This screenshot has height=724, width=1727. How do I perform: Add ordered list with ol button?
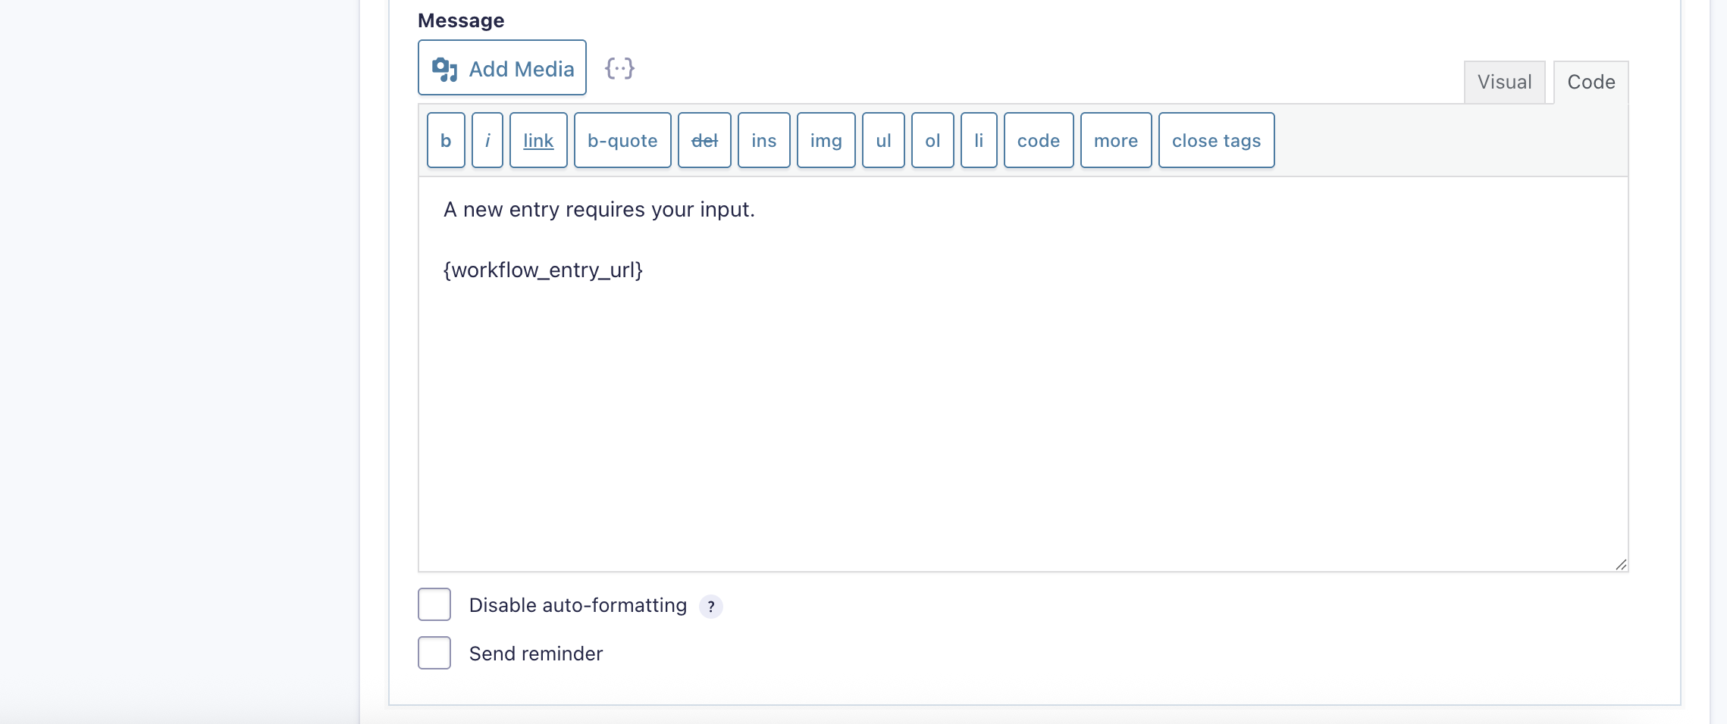coord(932,141)
